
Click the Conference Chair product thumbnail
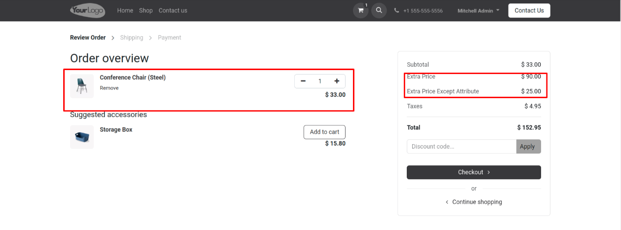pyautogui.click(x=82, y=86)
